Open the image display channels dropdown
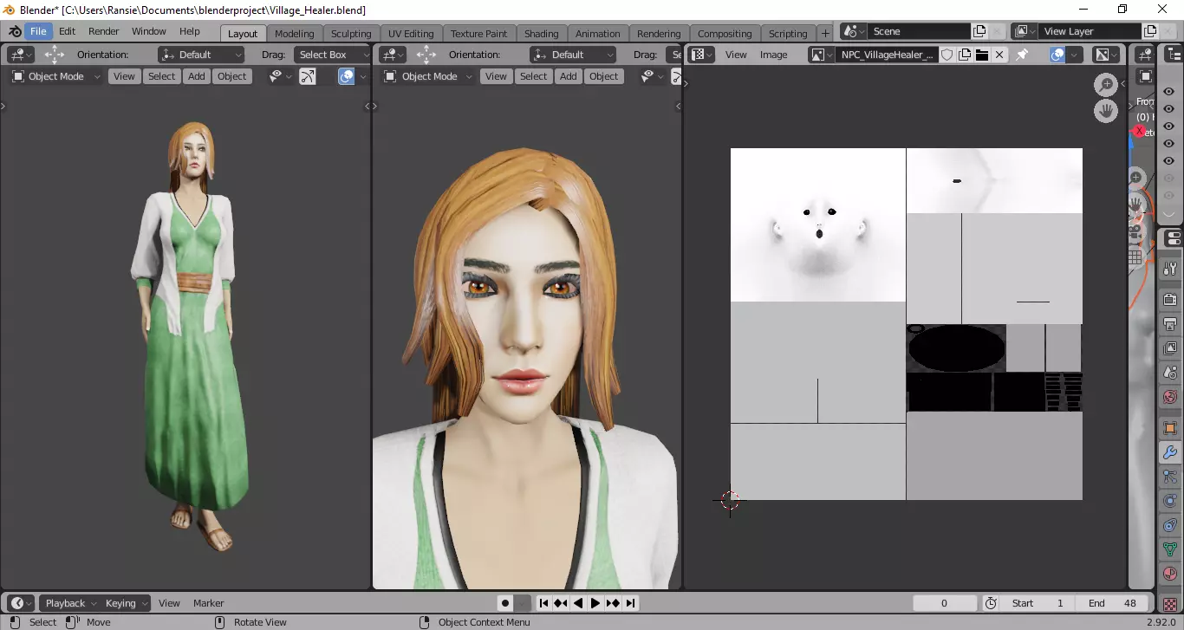The image size is (1184, 630). click(x=1106, y=55)
